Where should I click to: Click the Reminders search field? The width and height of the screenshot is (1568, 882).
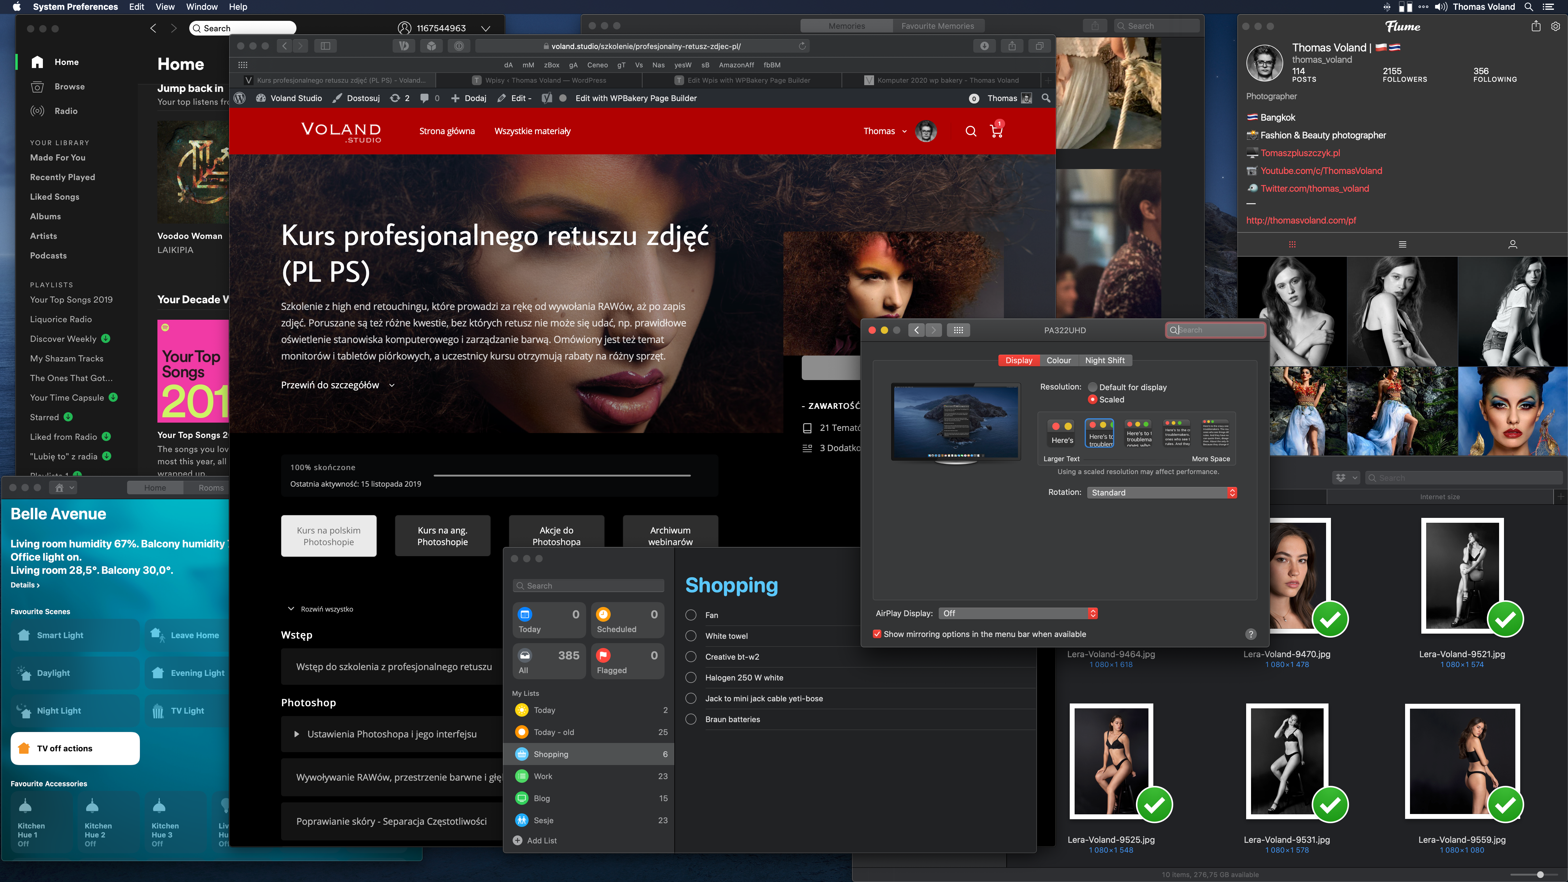pyautogui.click(x=588, y=586)
